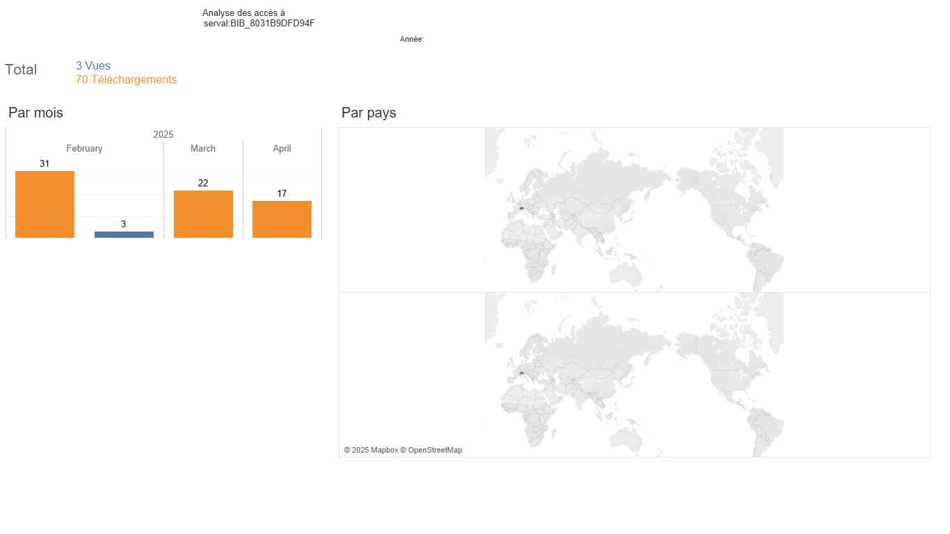Select the orange March downloads bar

[x=203, y=214]
